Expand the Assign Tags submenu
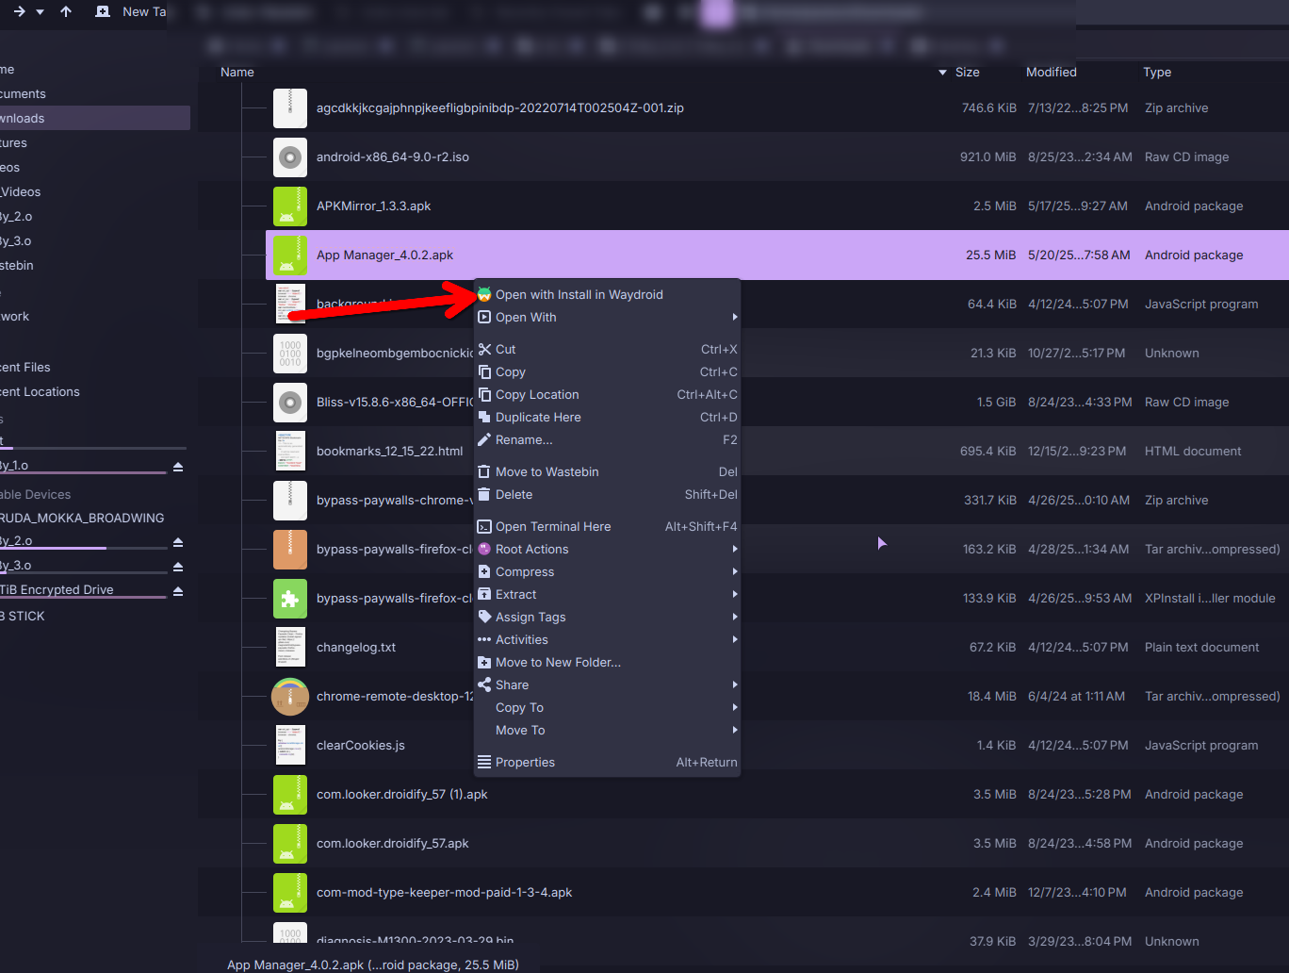 tap(607, 617)
